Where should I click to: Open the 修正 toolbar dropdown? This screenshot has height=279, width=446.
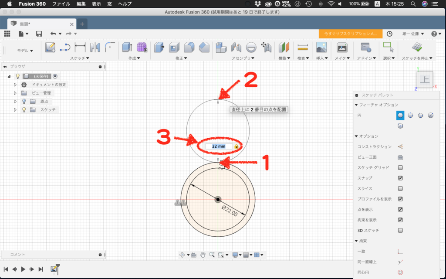coord(181,58)
